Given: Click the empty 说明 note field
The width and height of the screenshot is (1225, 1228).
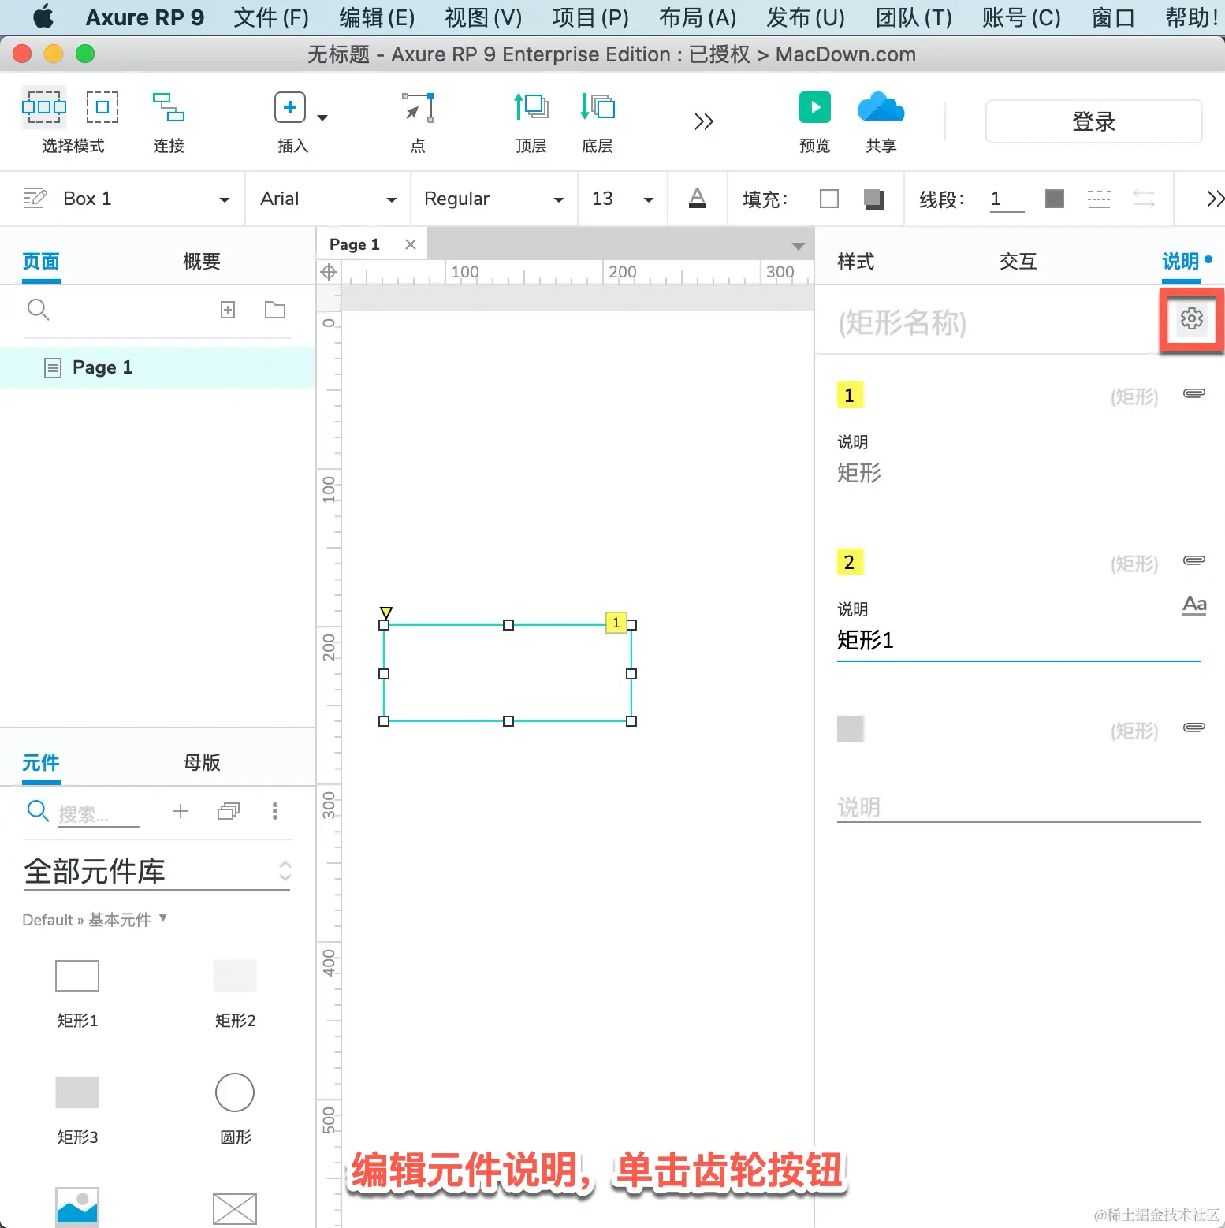Looking at the screenshot, I should click(x=1018, y=807).
